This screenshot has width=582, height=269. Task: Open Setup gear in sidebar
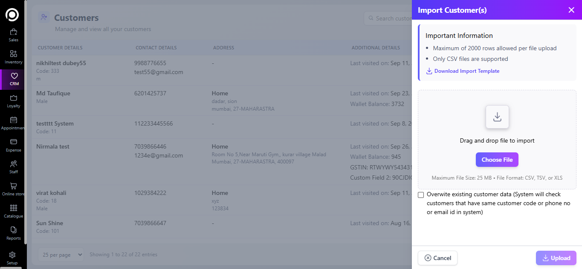[x=12, y=255]
